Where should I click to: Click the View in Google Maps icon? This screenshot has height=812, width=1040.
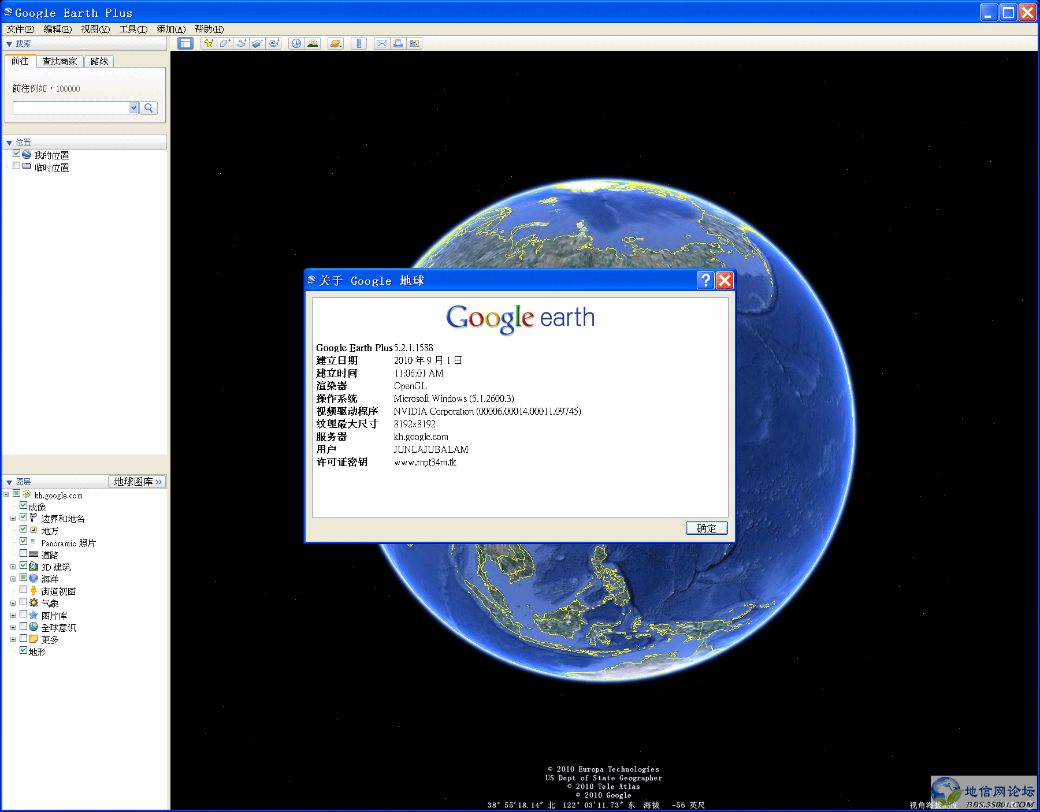point(414,43)
